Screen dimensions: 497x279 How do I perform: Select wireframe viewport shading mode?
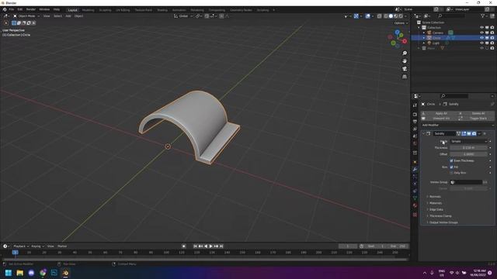pyautogui.click(x=386, y=15)
